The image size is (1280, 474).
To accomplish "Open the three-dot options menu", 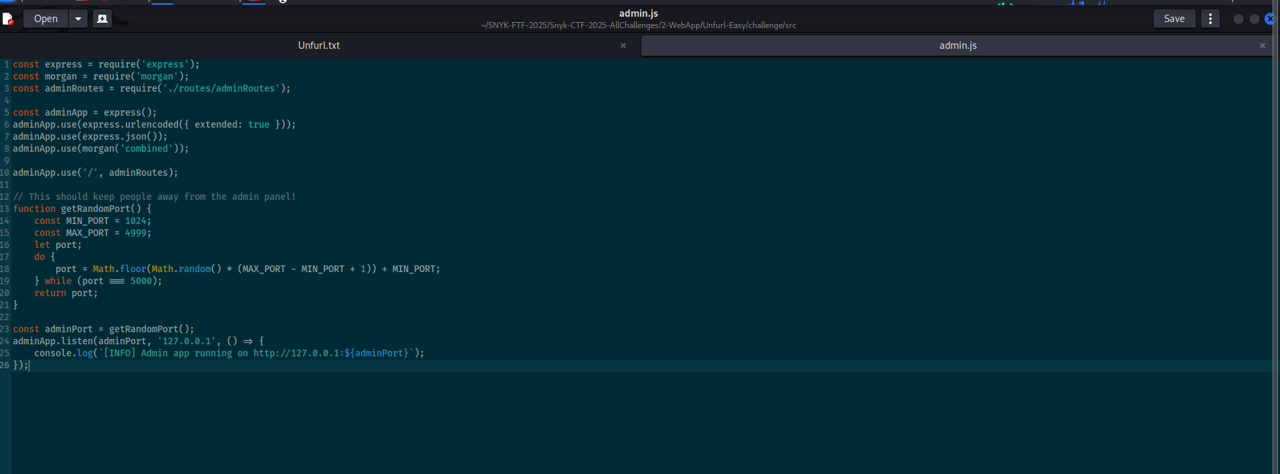I will point(1210,19).
